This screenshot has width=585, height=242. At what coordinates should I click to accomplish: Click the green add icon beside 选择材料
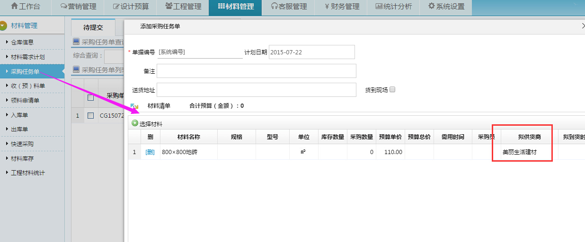point(135,123)
